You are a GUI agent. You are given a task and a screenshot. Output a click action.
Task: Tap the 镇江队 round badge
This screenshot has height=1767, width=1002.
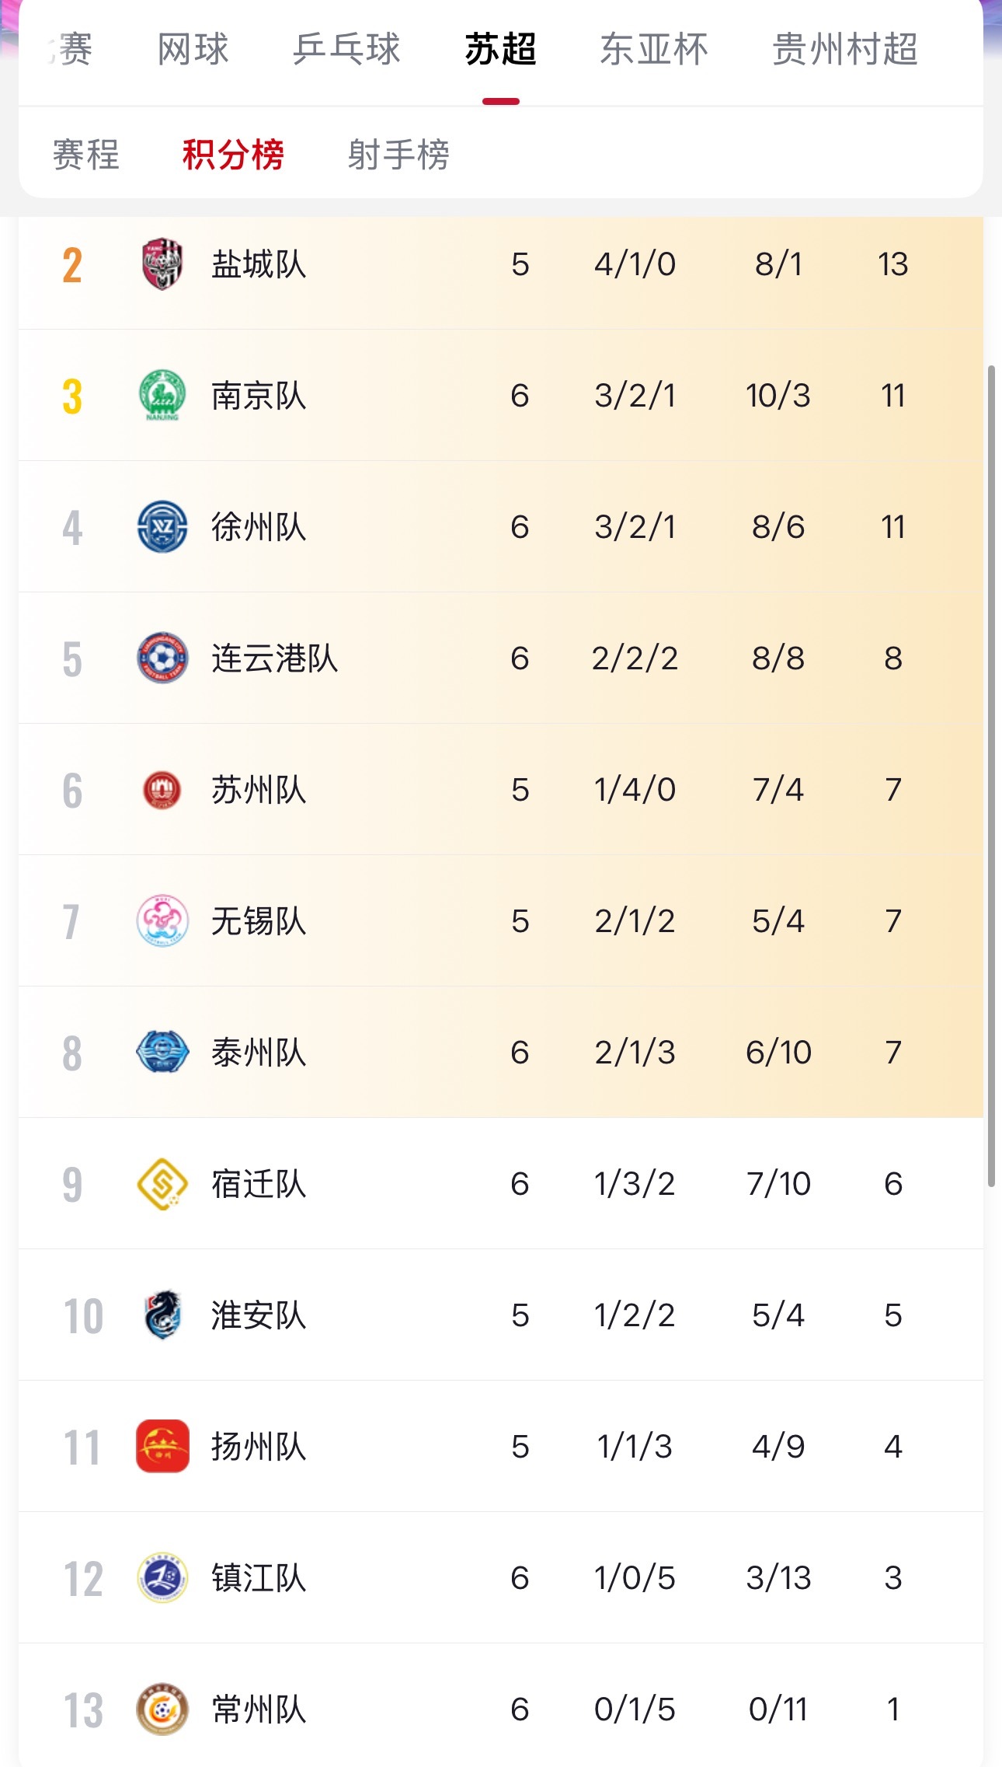point(162,1578)
